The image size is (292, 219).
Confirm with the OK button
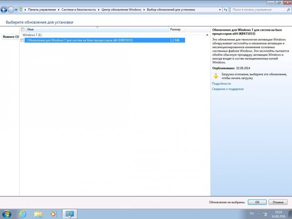coord(257,202)
